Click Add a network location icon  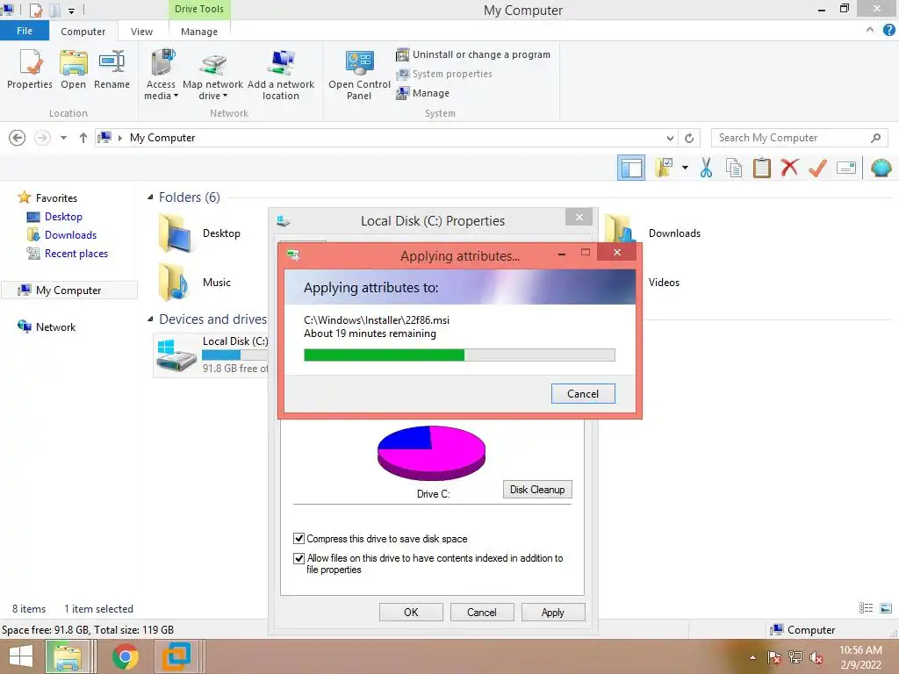281,75
